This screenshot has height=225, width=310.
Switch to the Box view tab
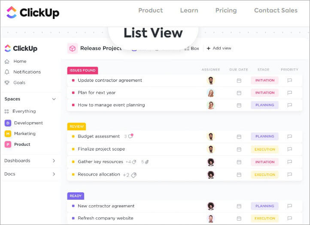[x=191, y=48]
